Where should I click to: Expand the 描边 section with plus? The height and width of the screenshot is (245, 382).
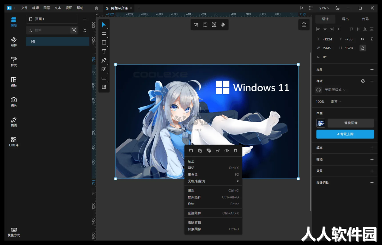372,159
